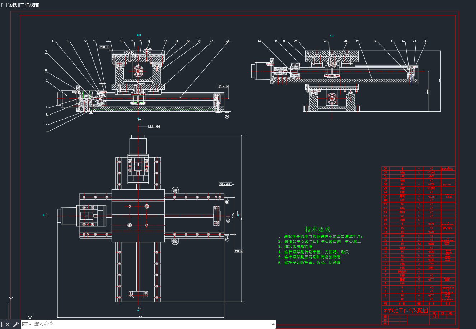Open command line customize wrench menu

pos(16,324)
